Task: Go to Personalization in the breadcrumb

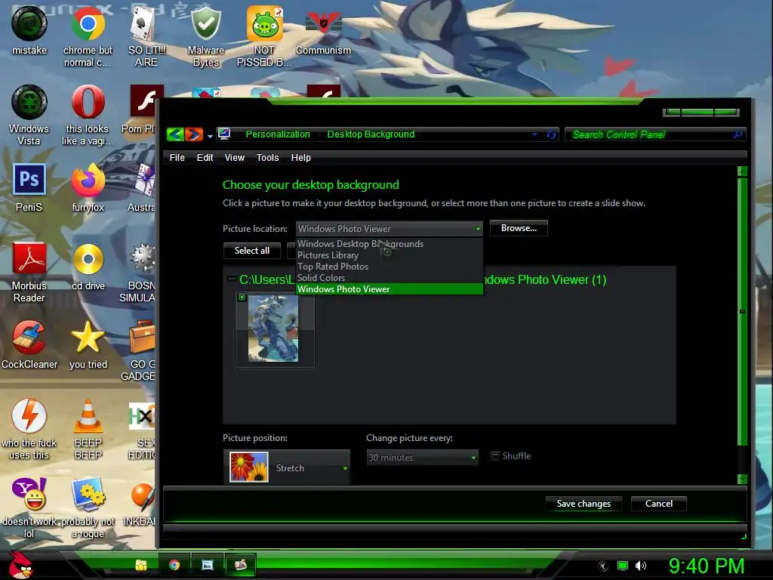Action: 278,134
